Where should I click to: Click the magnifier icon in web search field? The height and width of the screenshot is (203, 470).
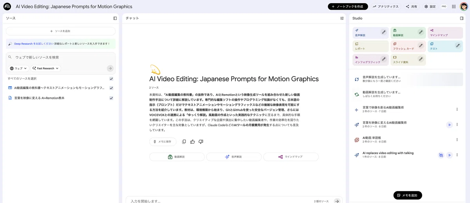point(11,57)
